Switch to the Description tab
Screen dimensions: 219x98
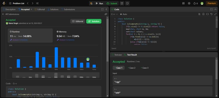pyautogui.click(x=9, y=10)
